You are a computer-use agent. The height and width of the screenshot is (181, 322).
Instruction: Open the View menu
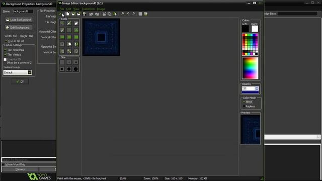(x=76, y=9)
